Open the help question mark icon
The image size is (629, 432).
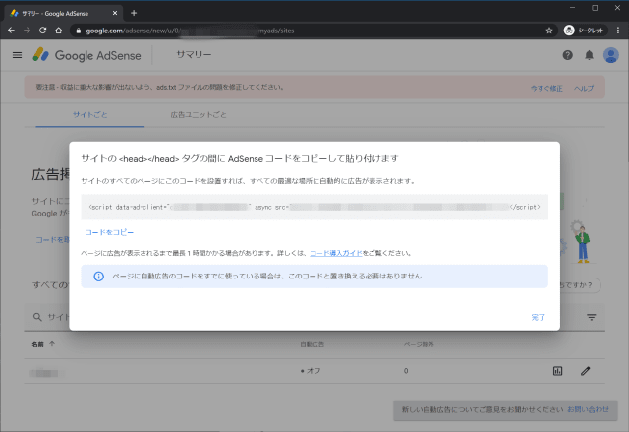pos(567,55)
